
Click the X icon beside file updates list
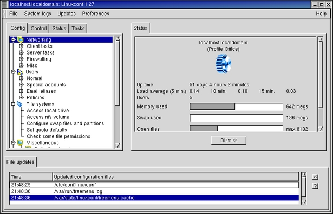[315, 177]
